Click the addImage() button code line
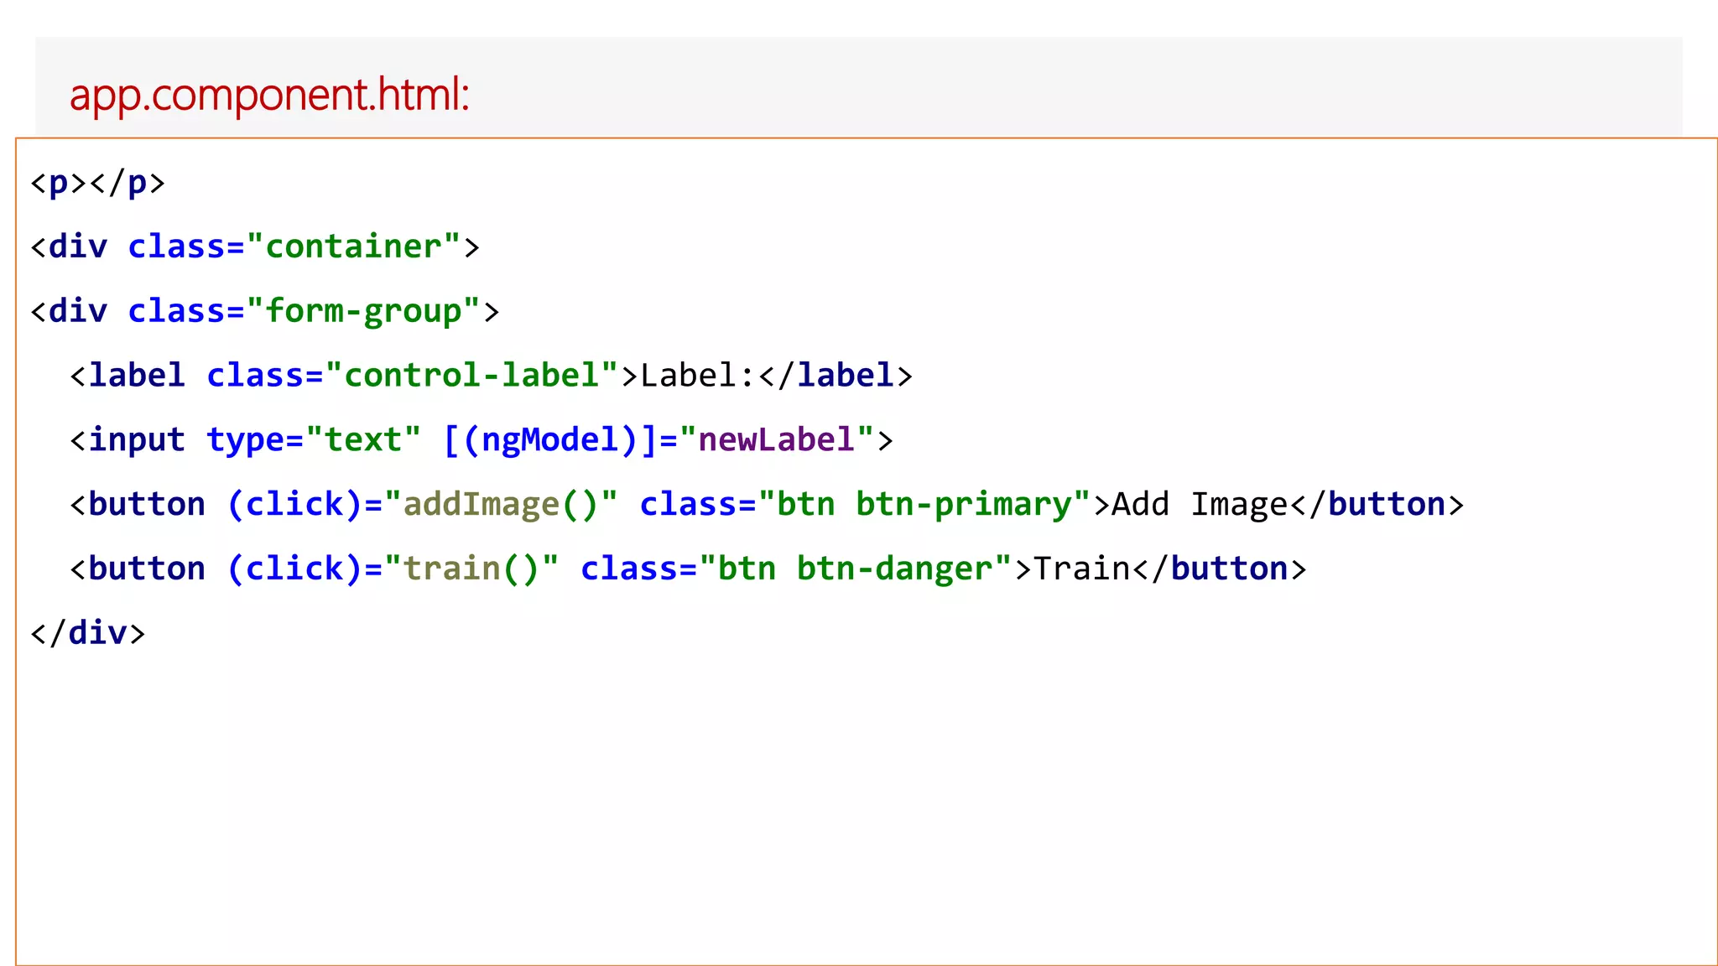 (x=767, y=505)
